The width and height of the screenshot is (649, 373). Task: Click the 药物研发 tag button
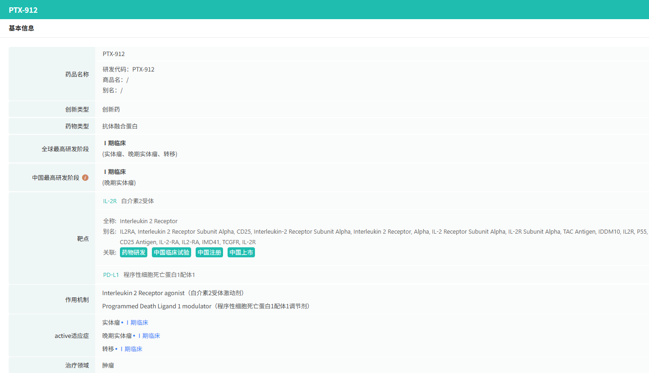pos(134,252)
